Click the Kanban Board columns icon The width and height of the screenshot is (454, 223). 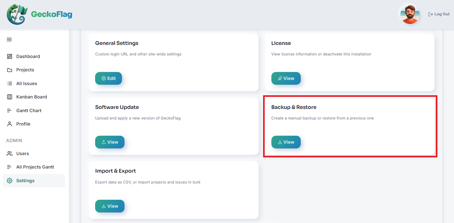[x=10, y=97]
